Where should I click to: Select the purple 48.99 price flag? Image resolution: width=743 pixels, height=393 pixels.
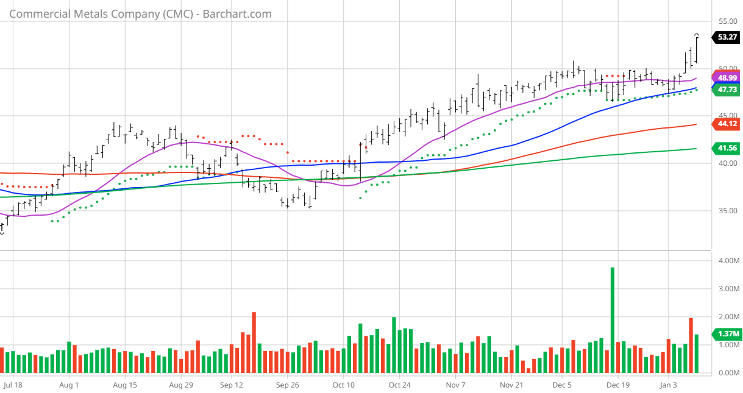click(x=728, y=77)
